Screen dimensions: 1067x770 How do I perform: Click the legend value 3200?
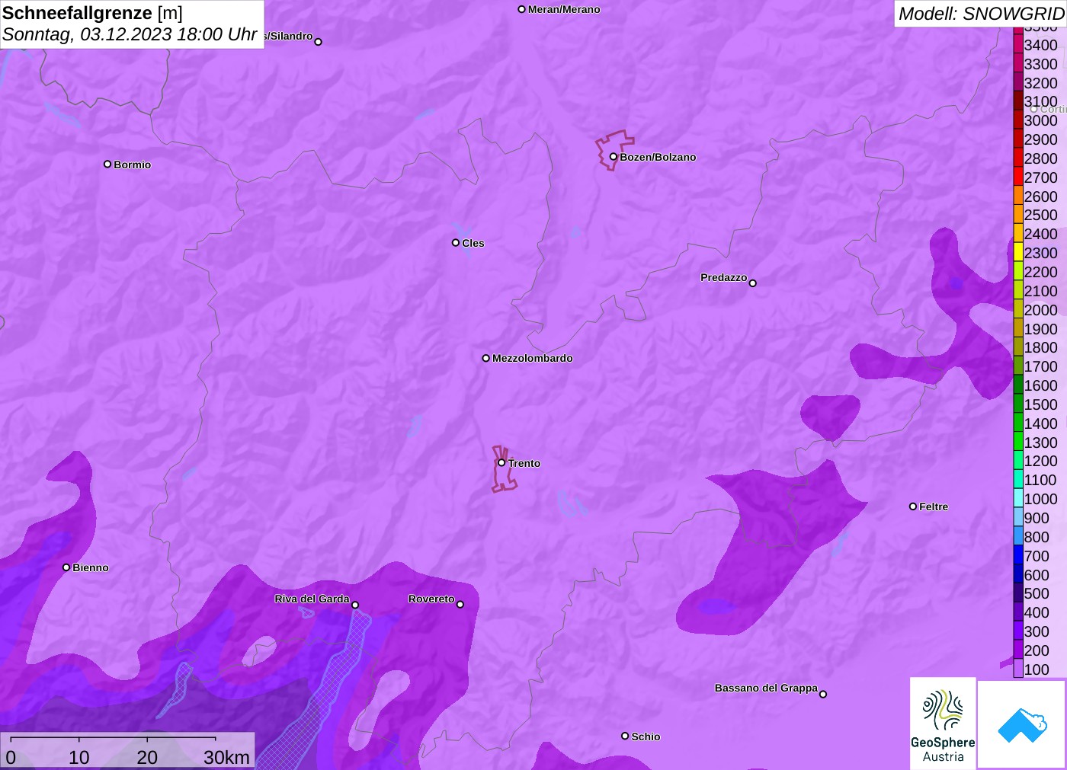(x=1040, y=83)
